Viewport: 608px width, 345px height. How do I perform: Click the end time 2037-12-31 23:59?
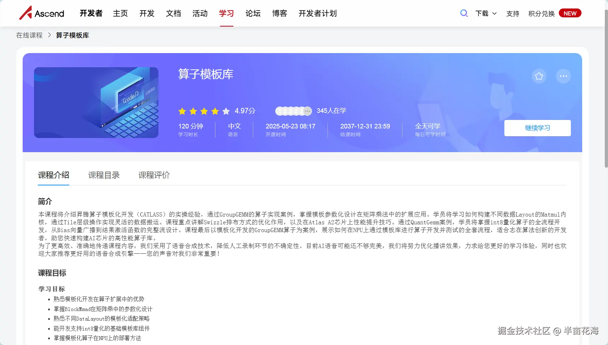(x=365, y=126)
